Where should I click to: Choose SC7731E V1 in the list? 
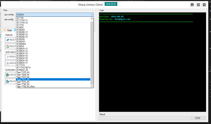coord(53,20)
